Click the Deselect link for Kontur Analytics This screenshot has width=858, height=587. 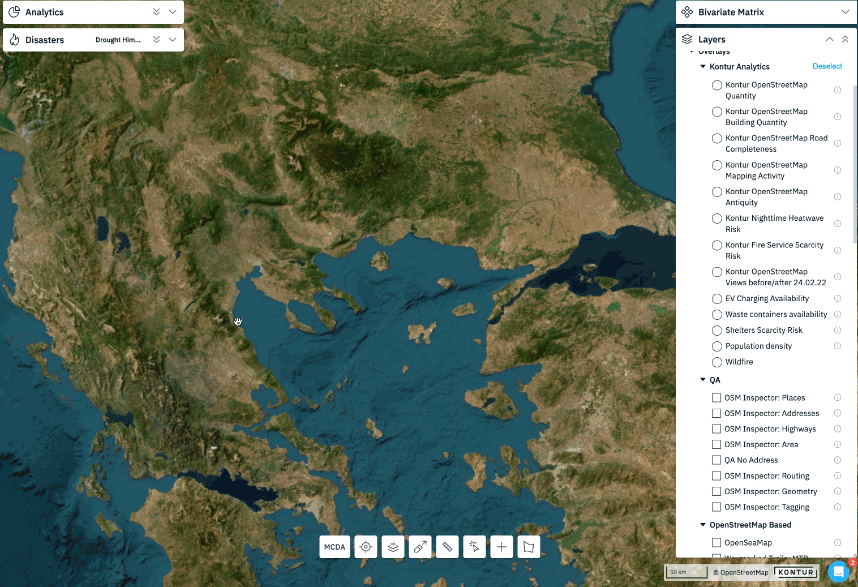(827, 66)
